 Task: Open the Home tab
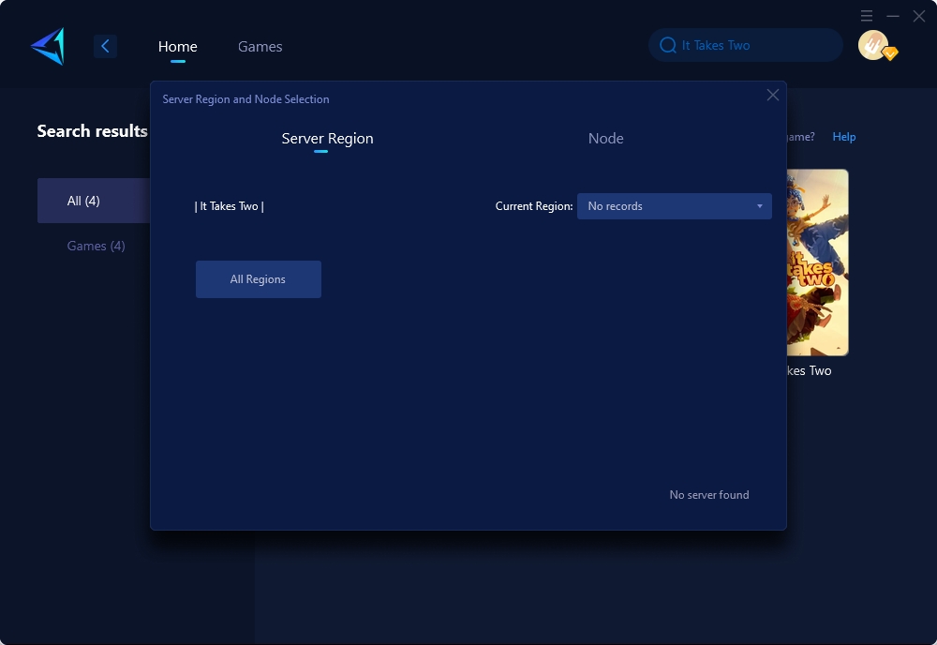click(177, 47)
